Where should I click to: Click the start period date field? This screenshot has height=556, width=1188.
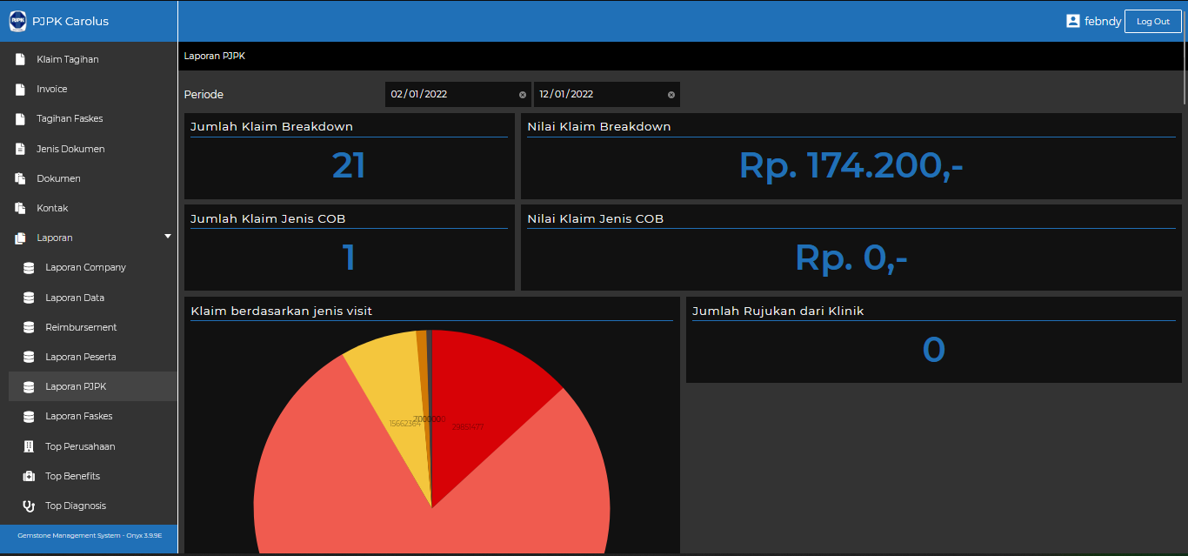(x=448, y=94)
